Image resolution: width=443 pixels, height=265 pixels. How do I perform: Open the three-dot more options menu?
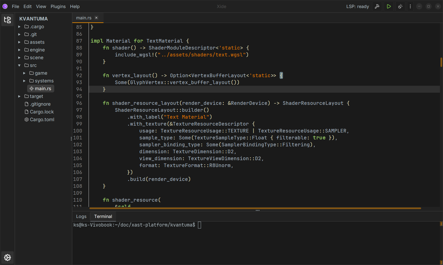410,6
